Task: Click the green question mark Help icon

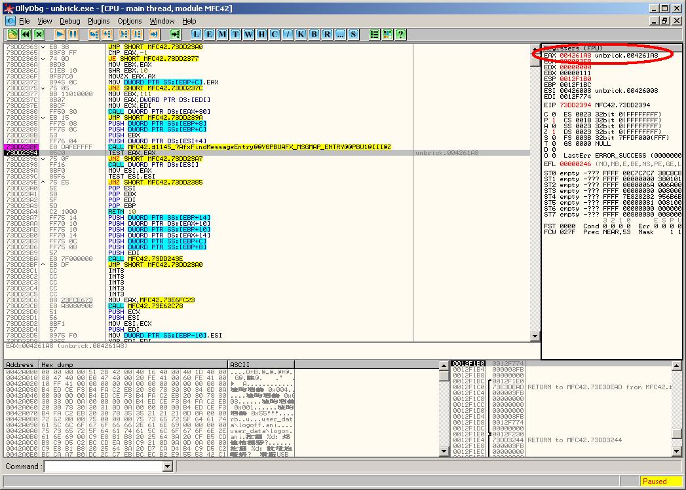Action: 401,34
